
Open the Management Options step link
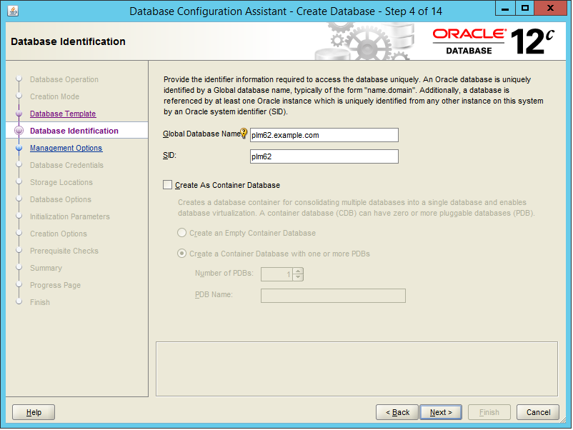point(66,148)
